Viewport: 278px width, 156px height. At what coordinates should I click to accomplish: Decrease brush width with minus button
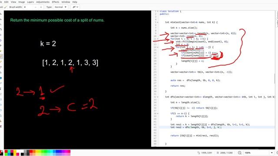[36, 7]
